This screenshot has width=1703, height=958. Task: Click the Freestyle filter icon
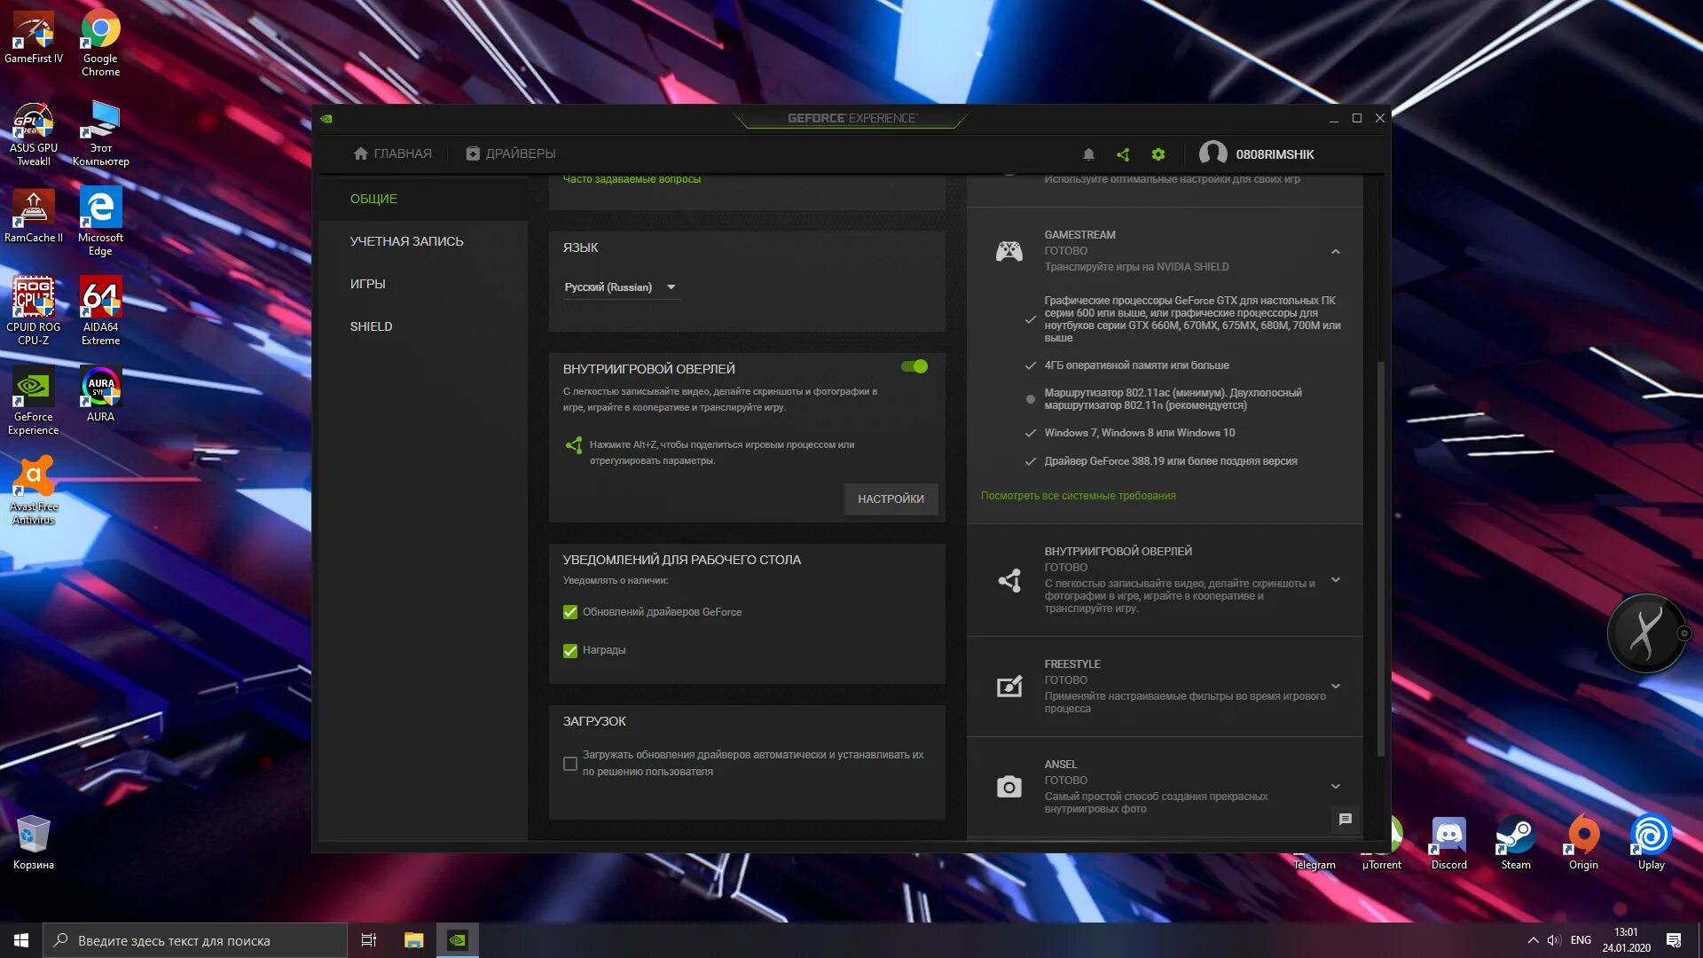coord(1009,686)
